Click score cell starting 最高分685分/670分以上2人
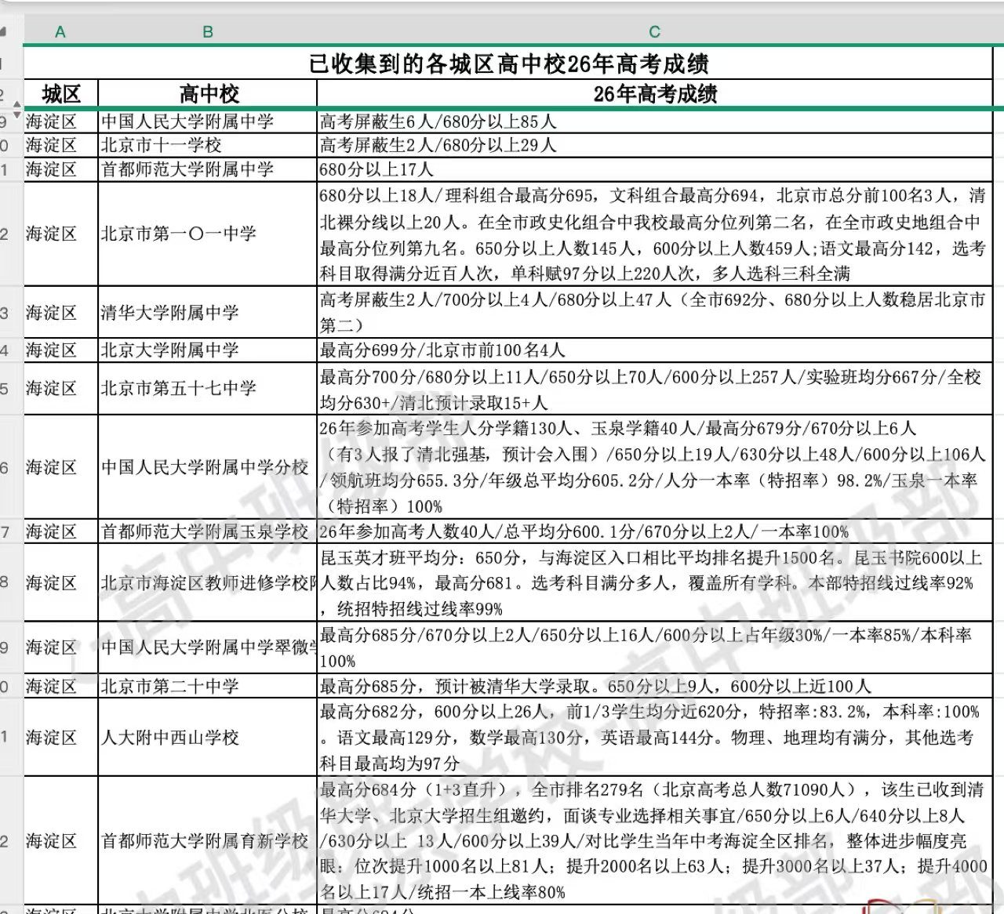The height and width of the screenshot is (914, 1004). (655, 647)
